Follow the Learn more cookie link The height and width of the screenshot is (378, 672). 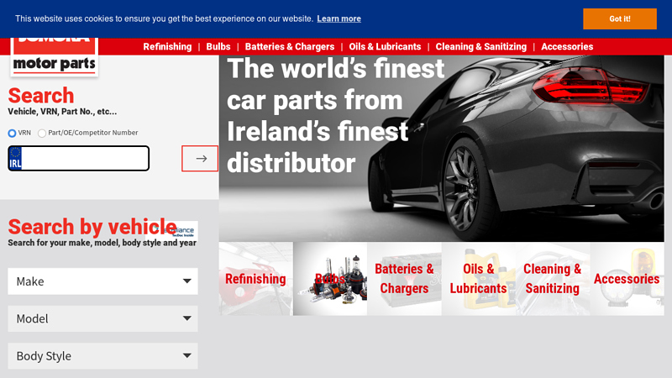pos(339,18)
